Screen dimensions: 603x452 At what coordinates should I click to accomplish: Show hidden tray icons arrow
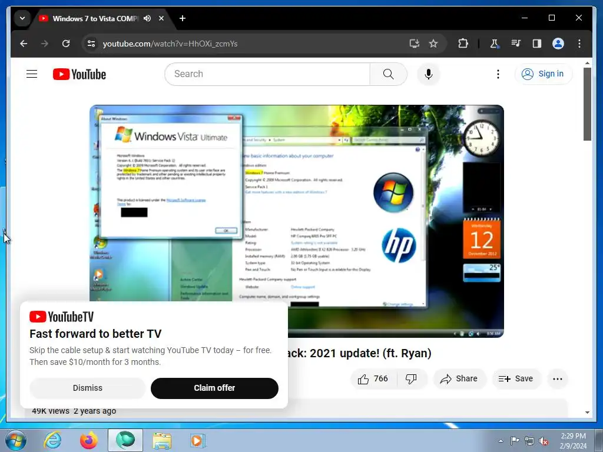coord(501,441)
